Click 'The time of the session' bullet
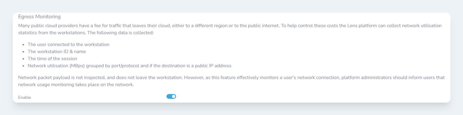 [x=52, y=59]
